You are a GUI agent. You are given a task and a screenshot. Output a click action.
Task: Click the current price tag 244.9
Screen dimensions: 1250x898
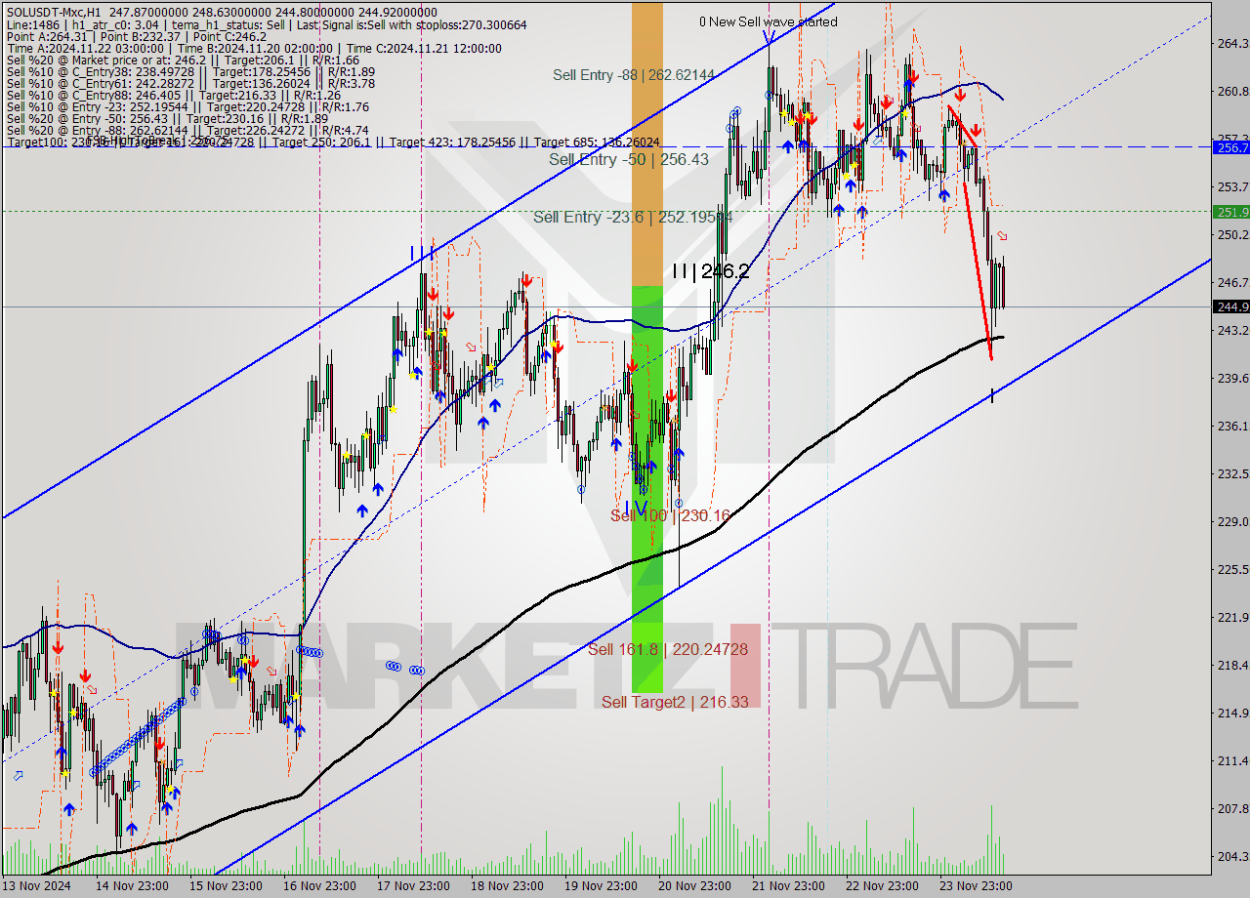[1230, 306]
